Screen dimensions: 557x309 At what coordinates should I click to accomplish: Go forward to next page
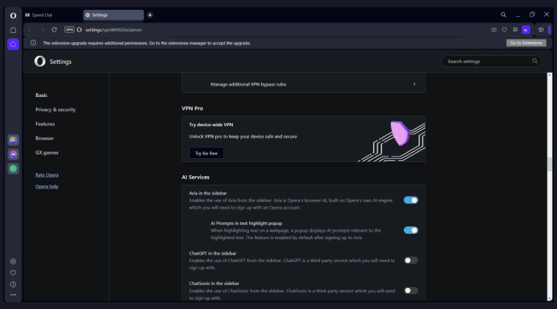43,30
